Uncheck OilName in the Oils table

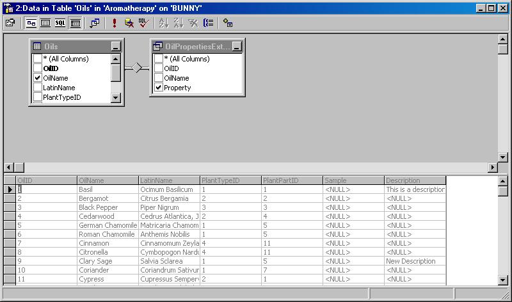click(38, 78)
